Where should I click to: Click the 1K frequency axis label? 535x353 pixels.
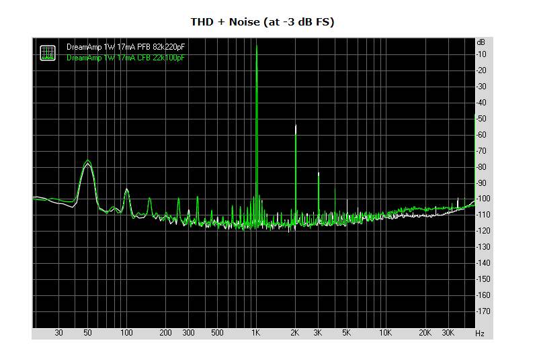coord(256,333)
